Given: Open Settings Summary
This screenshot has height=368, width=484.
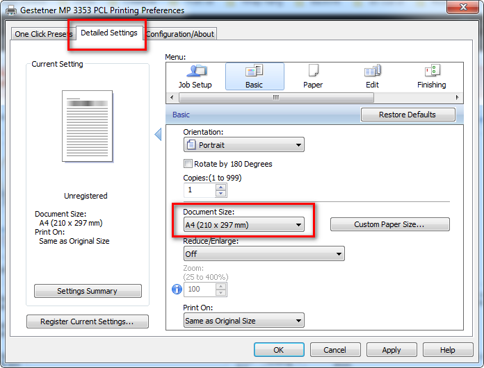Looking at the screenshot, I should [x=88, y=291].
